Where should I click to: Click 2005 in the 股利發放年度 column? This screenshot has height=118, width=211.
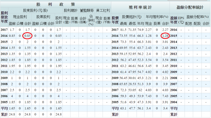(x=4, y=102)
